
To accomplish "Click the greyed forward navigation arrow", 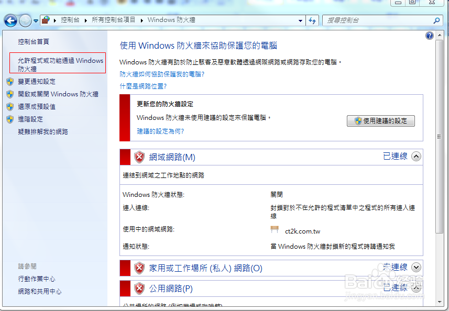I will tap(25, 20).
